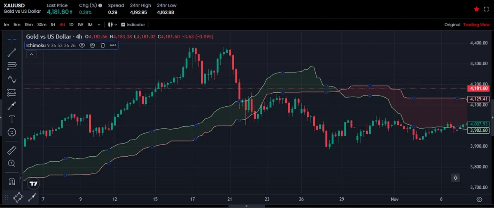Switch to the Original chart view
This screenshot has width=494, height=208.
pos(452,25)
